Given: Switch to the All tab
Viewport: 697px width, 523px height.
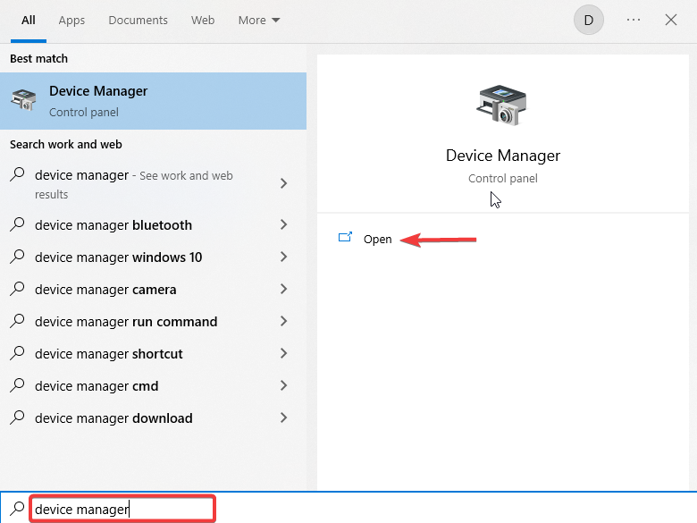Looking at the screenshot, I should click(x=29, y=21).
